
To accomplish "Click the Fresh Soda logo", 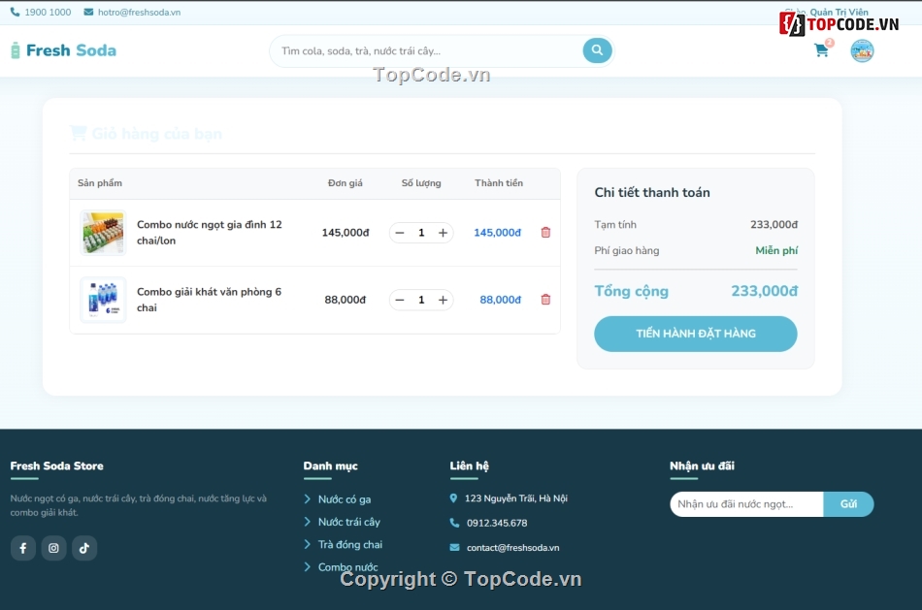I will pos(63,50).
